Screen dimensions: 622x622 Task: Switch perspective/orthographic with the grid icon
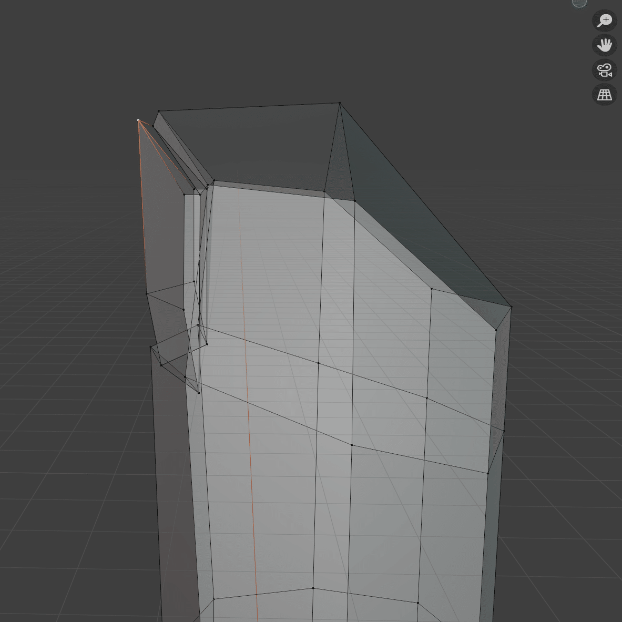605,95
